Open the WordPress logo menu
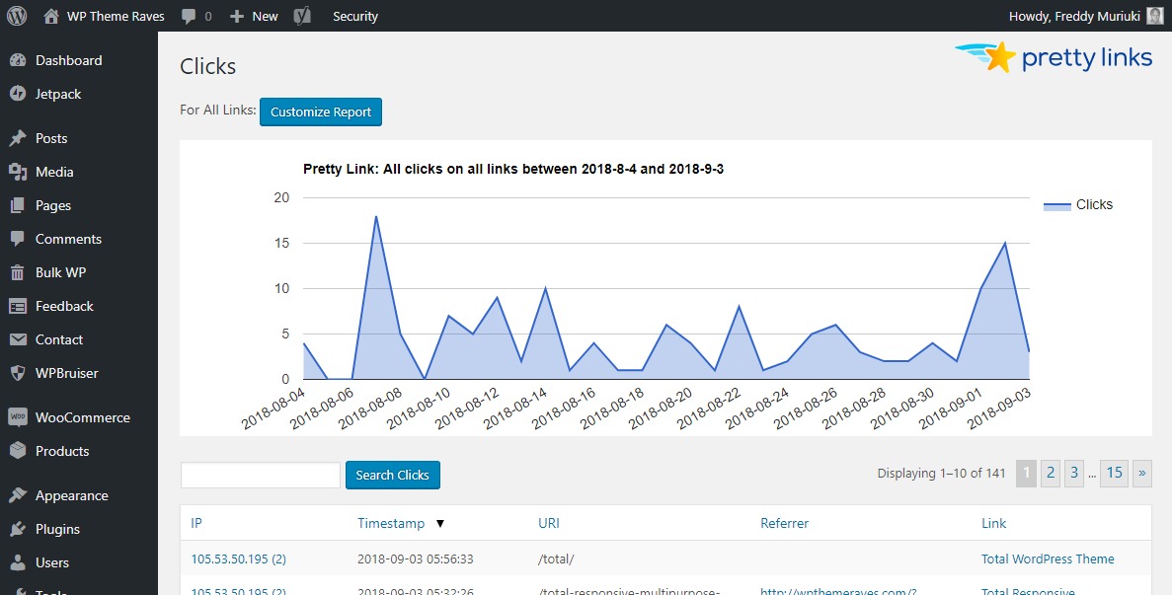The width and height of the screenshot is (1172, 595). 17,16
